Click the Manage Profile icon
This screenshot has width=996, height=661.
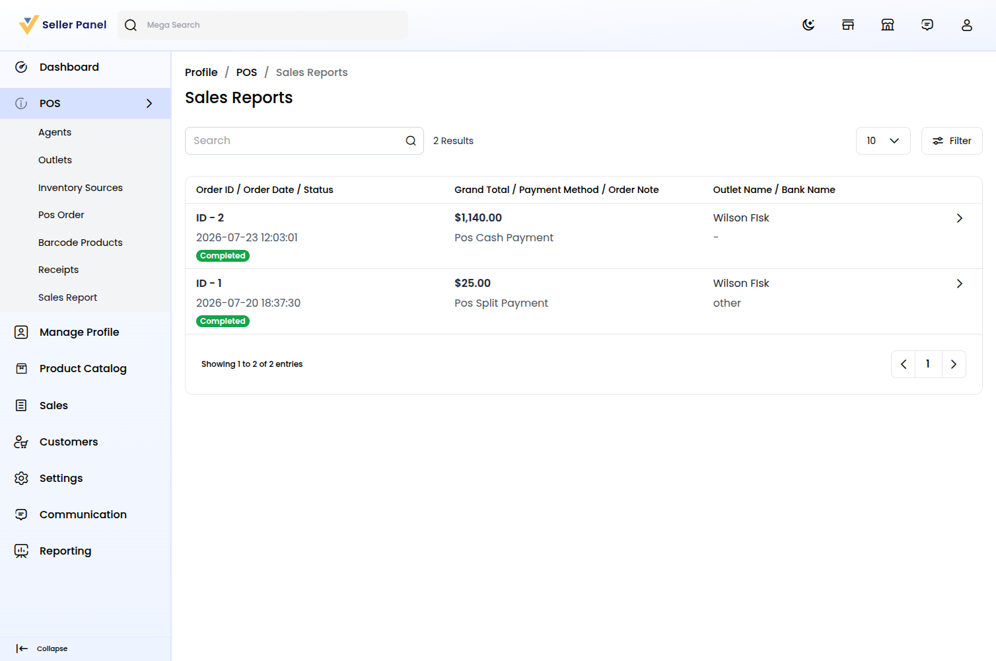(21, 332)
